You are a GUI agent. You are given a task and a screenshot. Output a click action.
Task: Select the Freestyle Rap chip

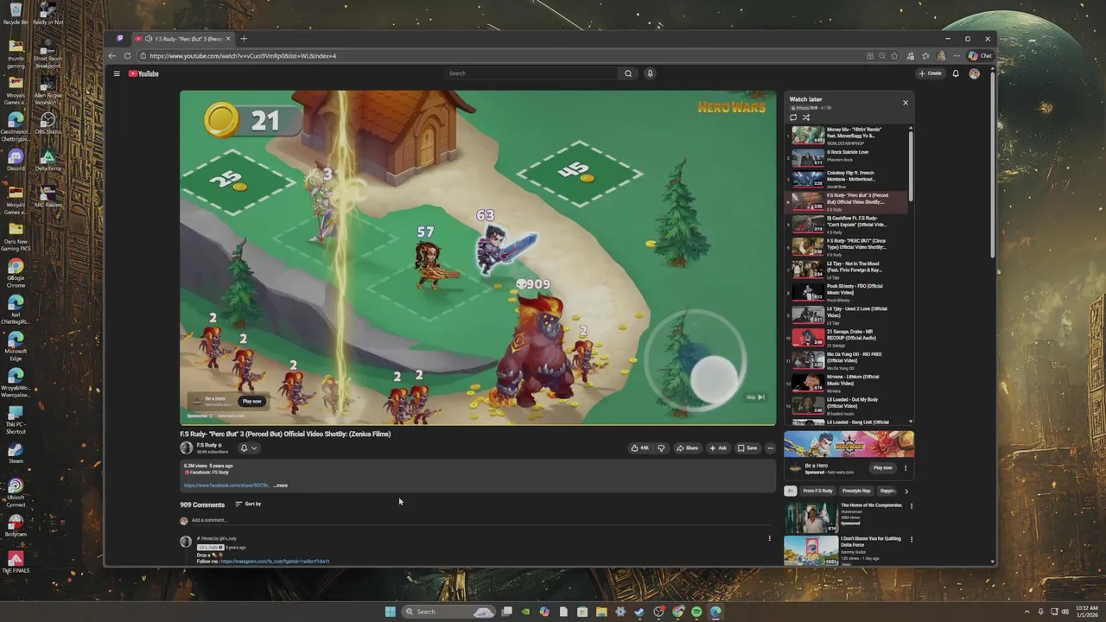coord(857,491)
